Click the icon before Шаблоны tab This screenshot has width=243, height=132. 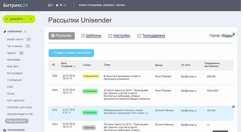click(83, 36)
